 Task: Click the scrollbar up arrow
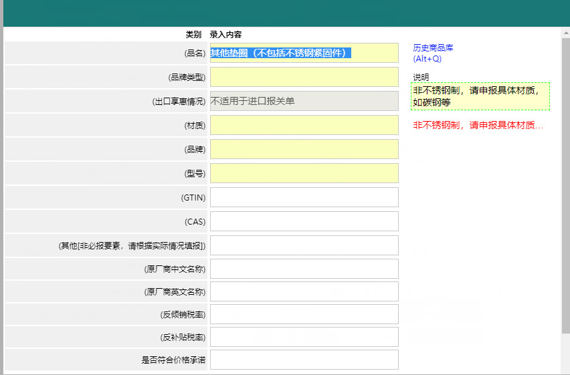click(x=565, y=33)
